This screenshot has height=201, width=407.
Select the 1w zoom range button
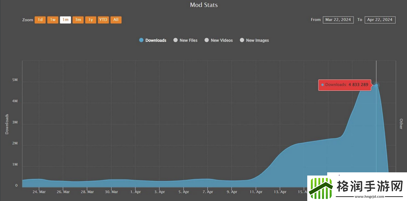(53, 20)
